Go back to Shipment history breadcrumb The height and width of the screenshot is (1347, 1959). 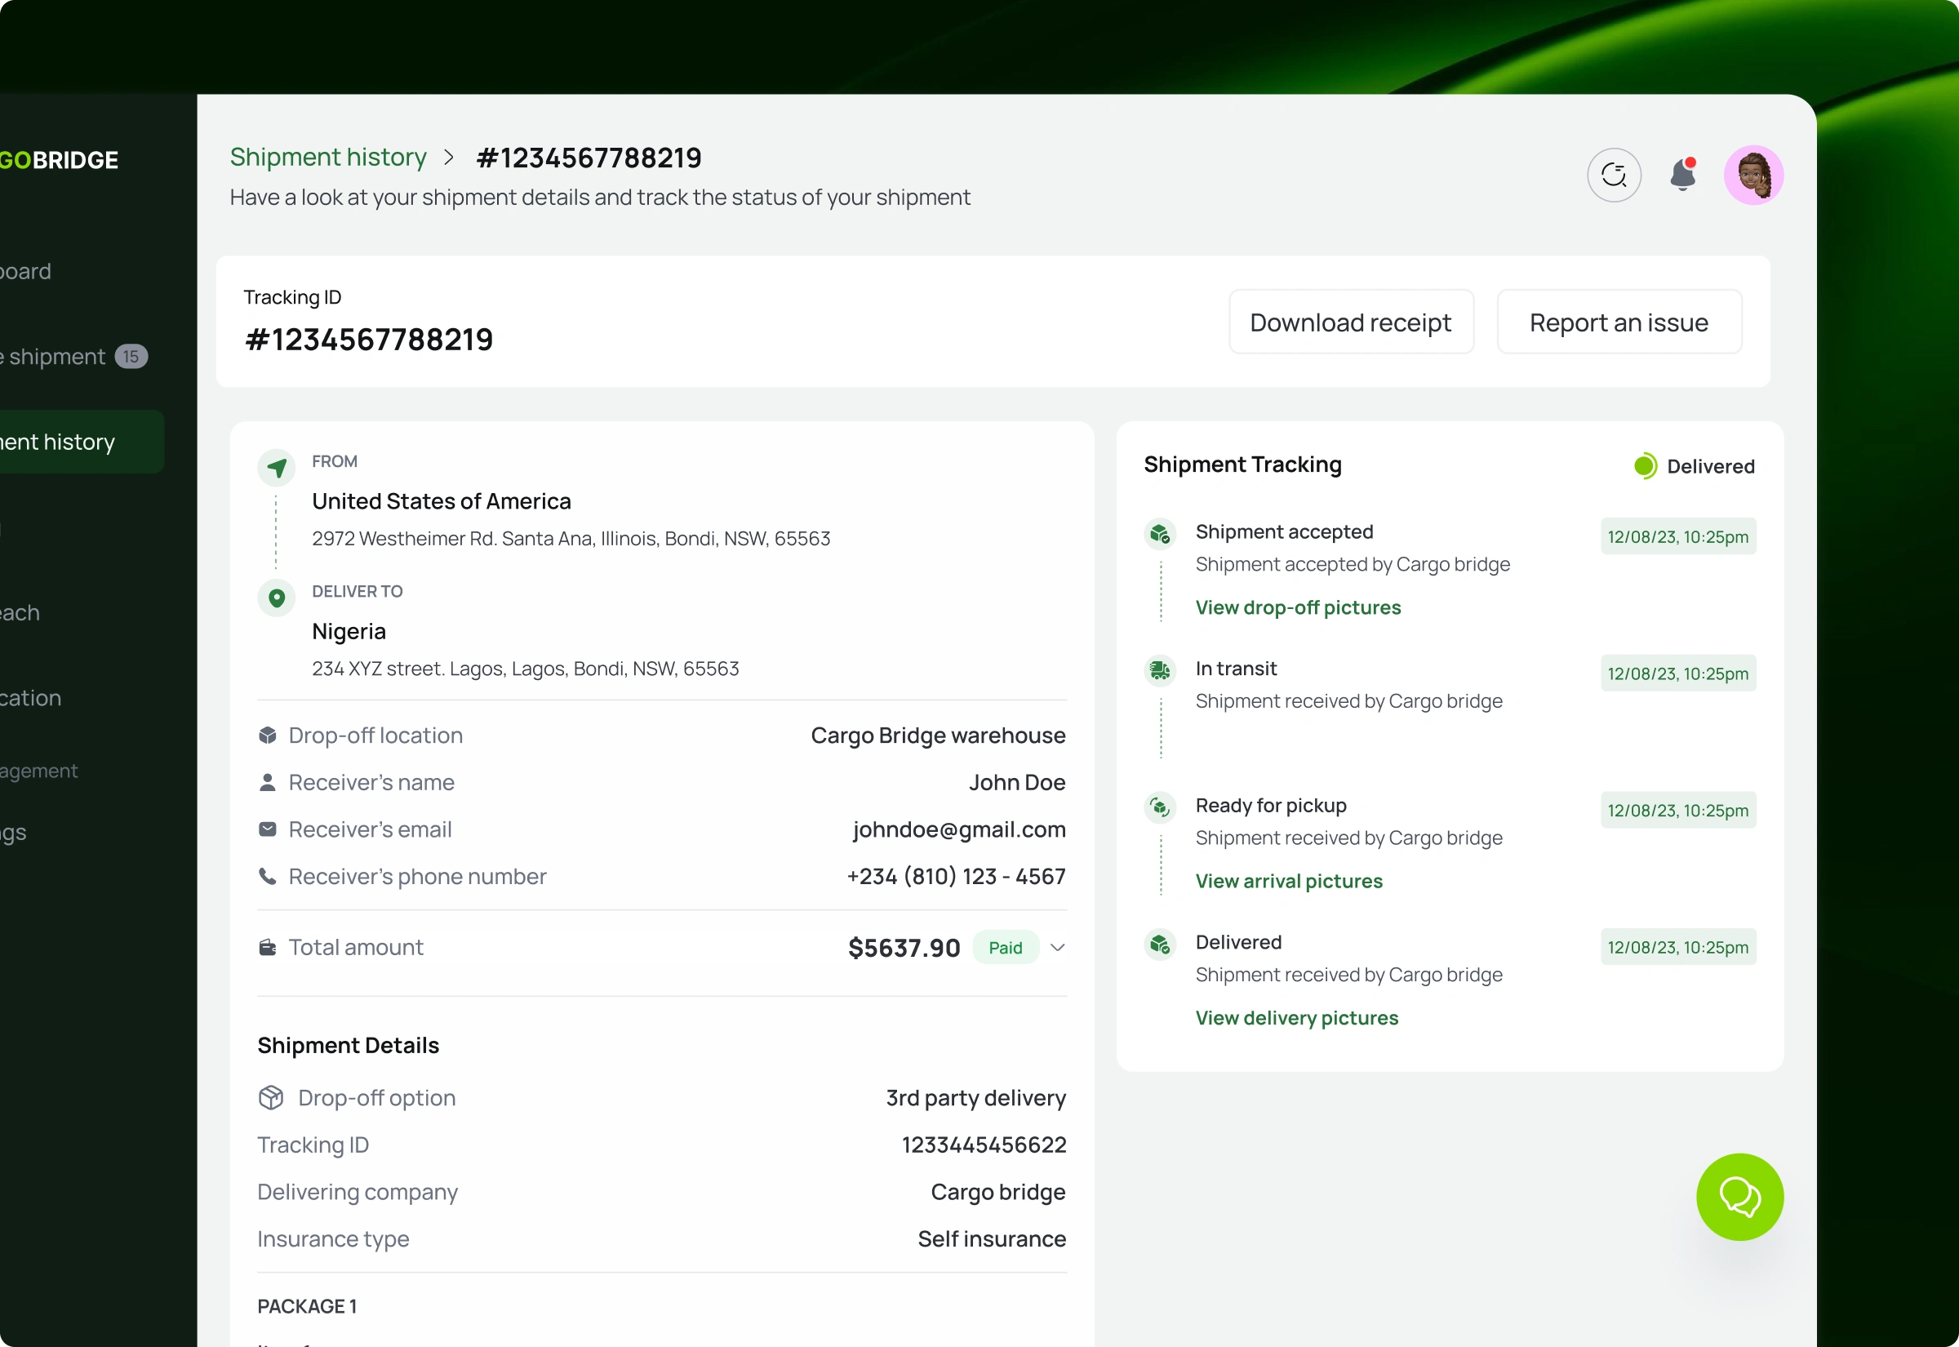pyautogui.click(x=328, y=157)
